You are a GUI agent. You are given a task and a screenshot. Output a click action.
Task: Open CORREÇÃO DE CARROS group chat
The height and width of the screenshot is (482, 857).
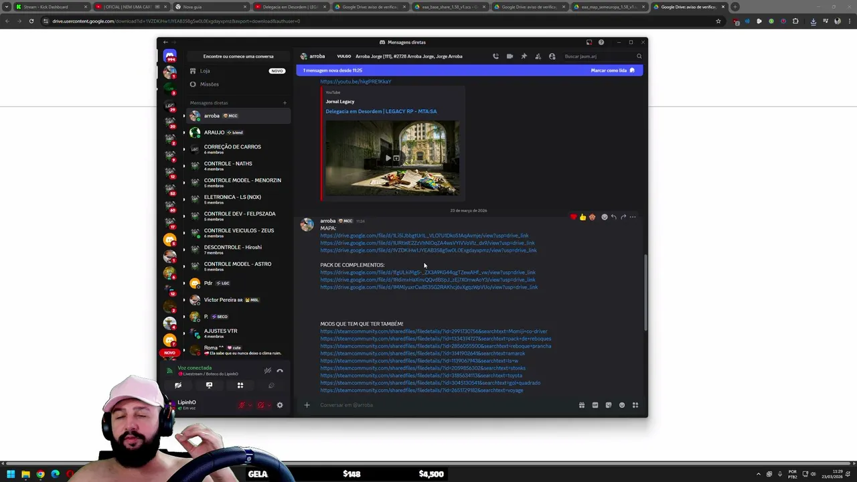(238, 149)
